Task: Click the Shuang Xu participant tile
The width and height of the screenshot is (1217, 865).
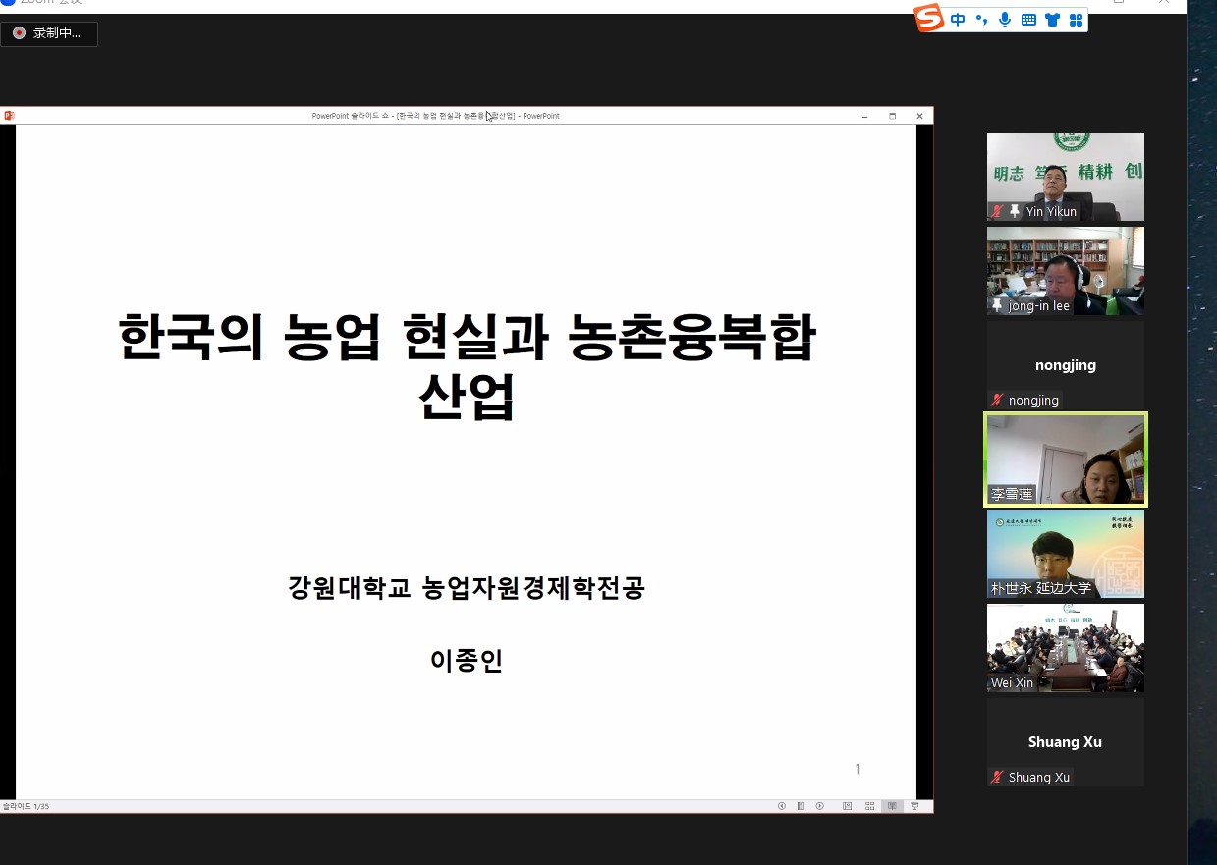Action: tap(1065, 741)
